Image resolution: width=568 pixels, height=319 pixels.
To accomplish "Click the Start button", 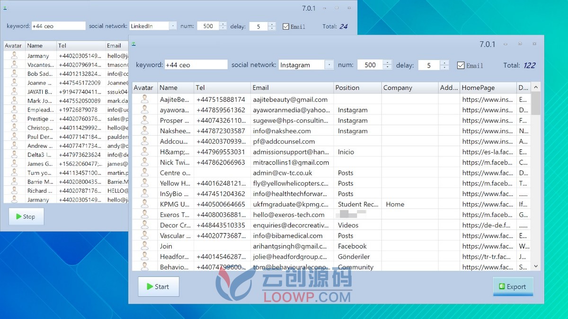I will tap(159, 286).
